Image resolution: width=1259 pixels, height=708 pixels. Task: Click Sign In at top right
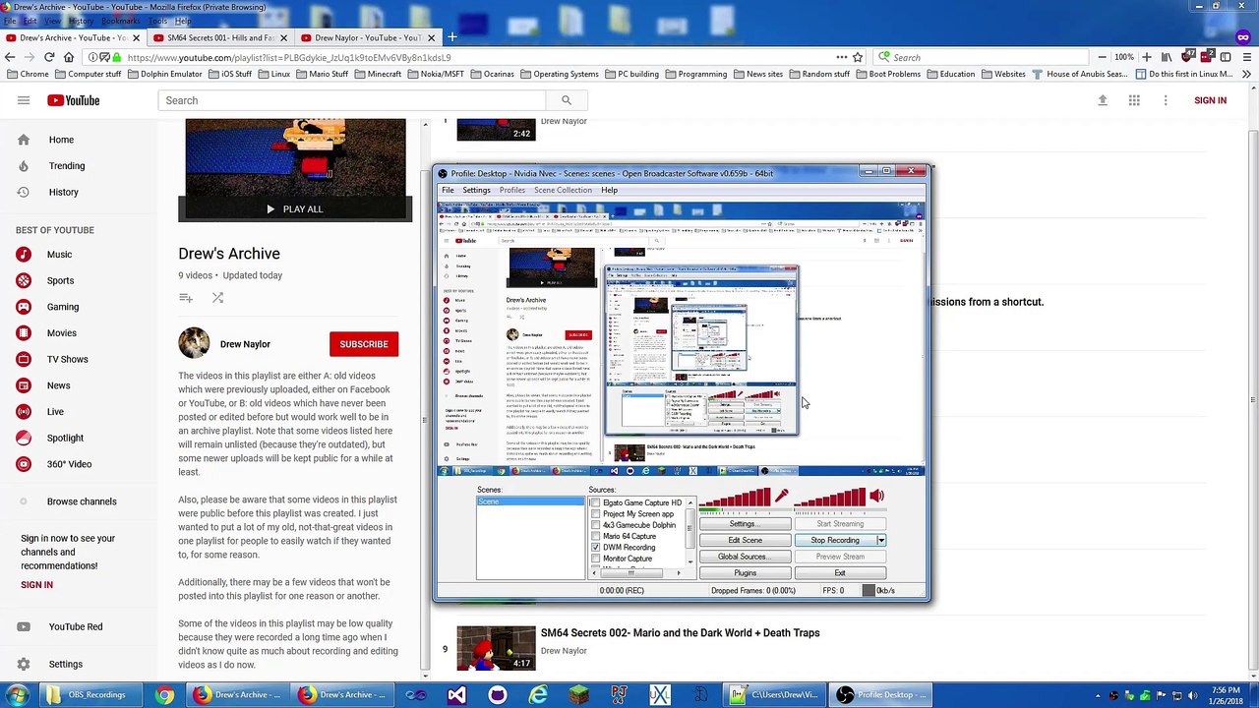1210,100
